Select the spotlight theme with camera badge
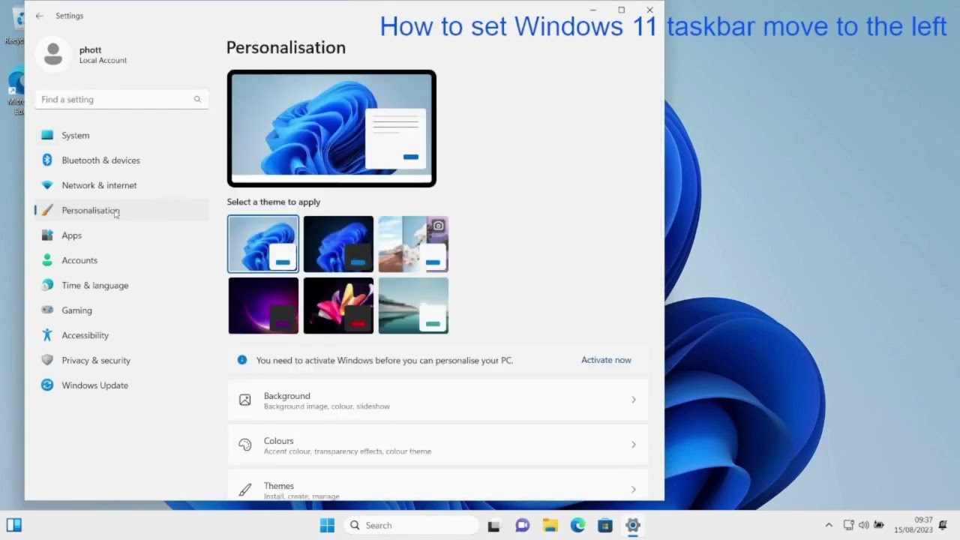The image size is (960, 540). point(413,244)
